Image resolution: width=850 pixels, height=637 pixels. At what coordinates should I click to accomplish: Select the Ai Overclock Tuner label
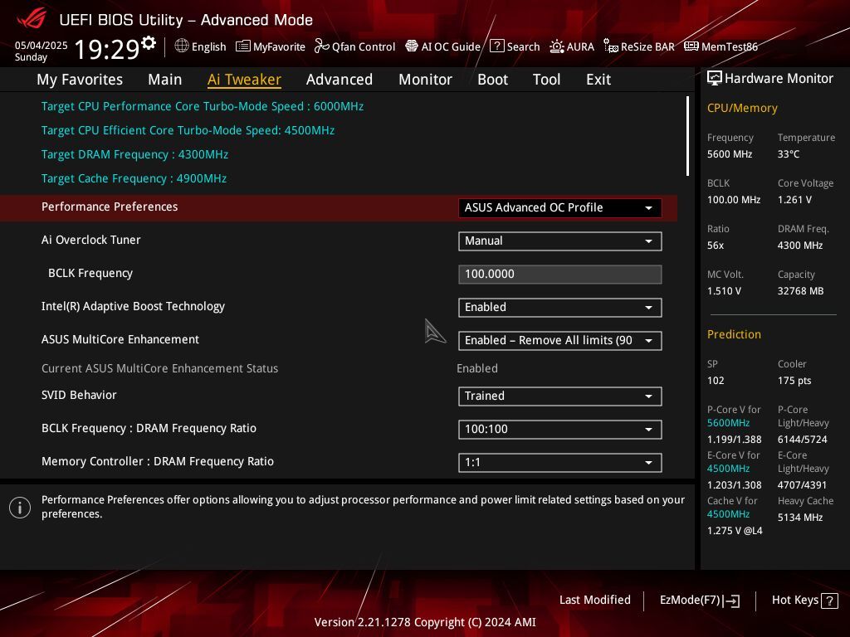(91, 240)
